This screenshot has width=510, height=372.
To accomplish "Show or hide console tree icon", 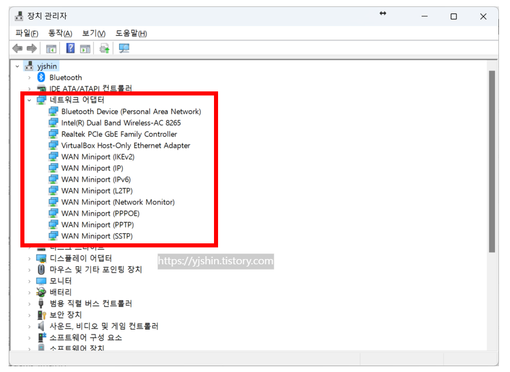I will point(51,49).
